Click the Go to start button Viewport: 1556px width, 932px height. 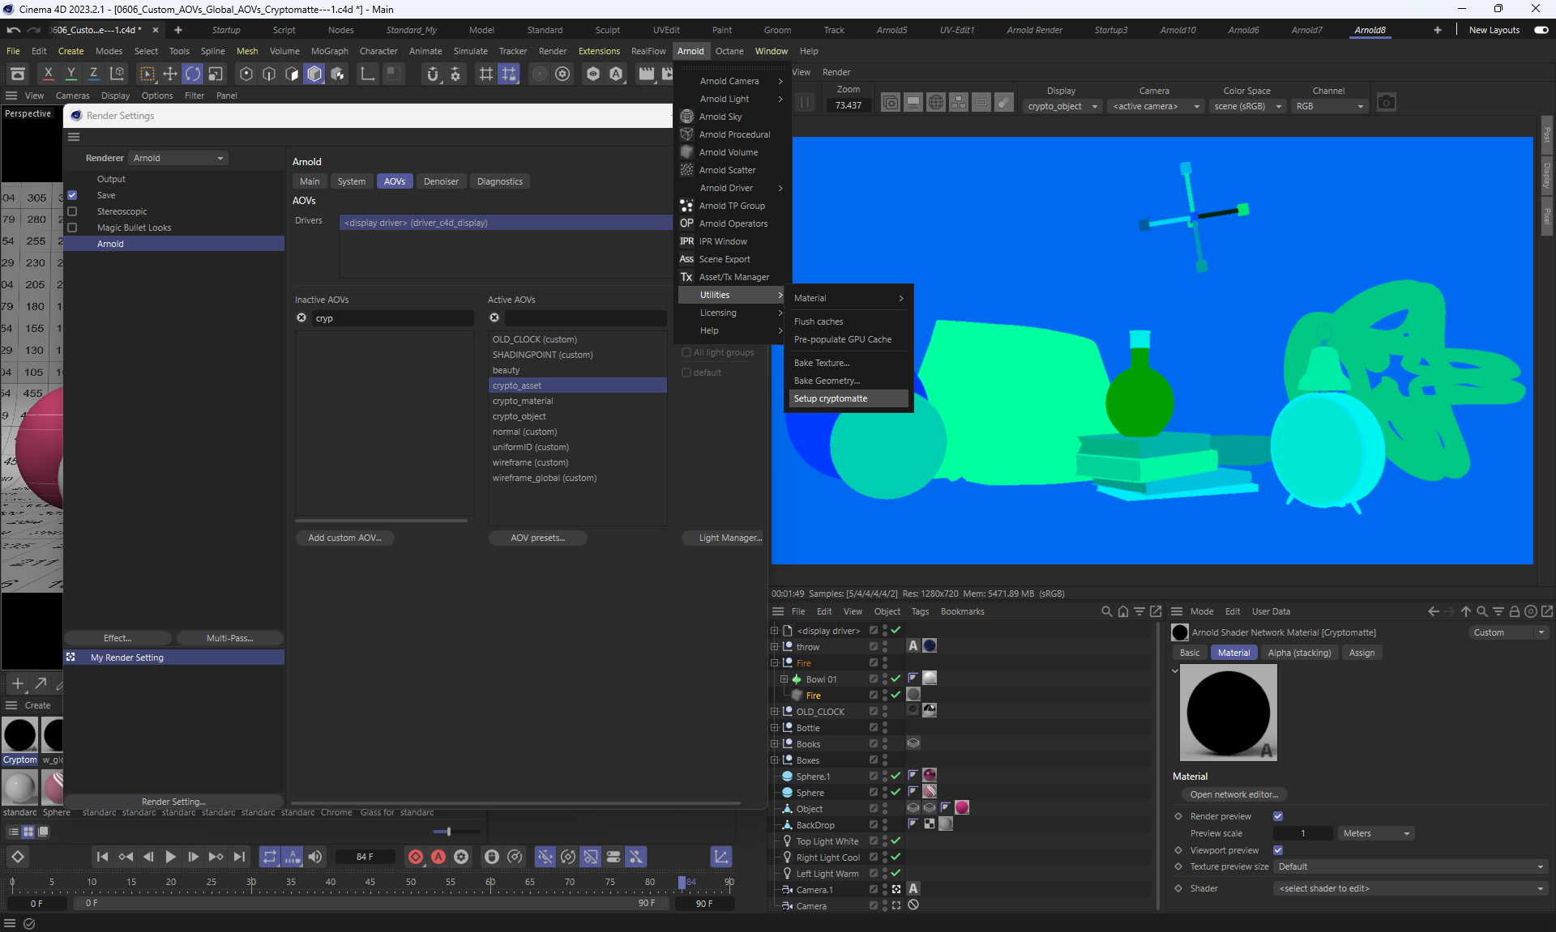(102, 857)
